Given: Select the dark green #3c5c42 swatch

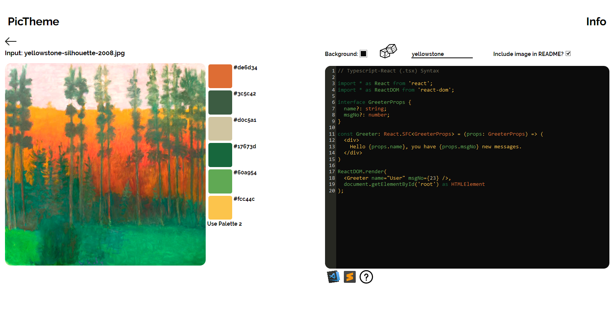Looking at the screenshot, I should pyautogui.click(x=220, y=102).
